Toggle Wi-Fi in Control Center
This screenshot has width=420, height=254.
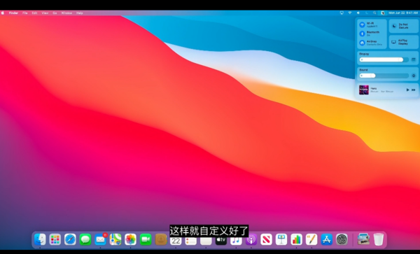pyautogui.click(x=362, y=24)
